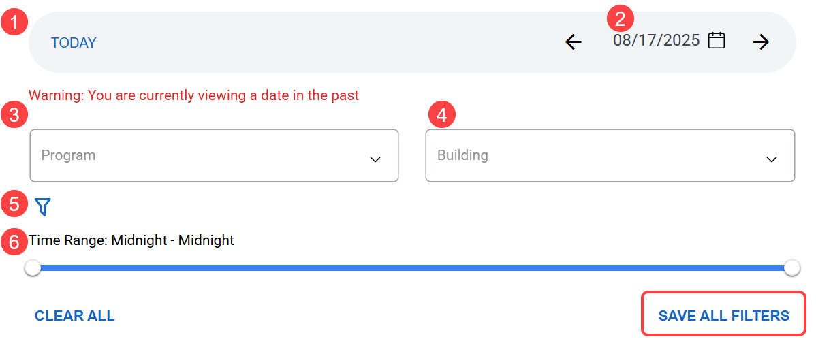The height and width of the screenshot is (354, 816).
Task: Open the Program dropdown field
Action: point(204,156)
